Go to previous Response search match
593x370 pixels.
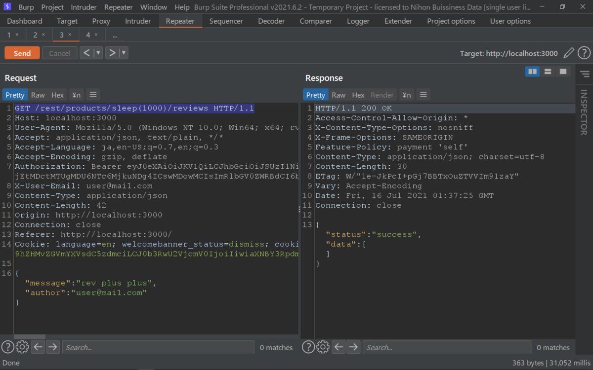(x=339, y=347)
